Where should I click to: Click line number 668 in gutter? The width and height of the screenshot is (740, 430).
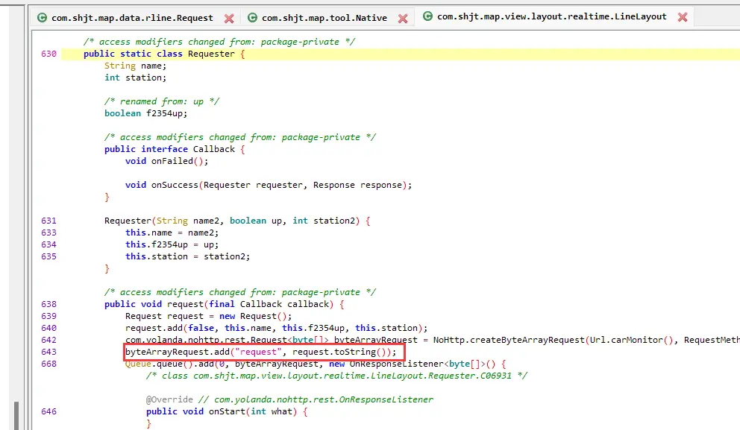coord(48,364)
